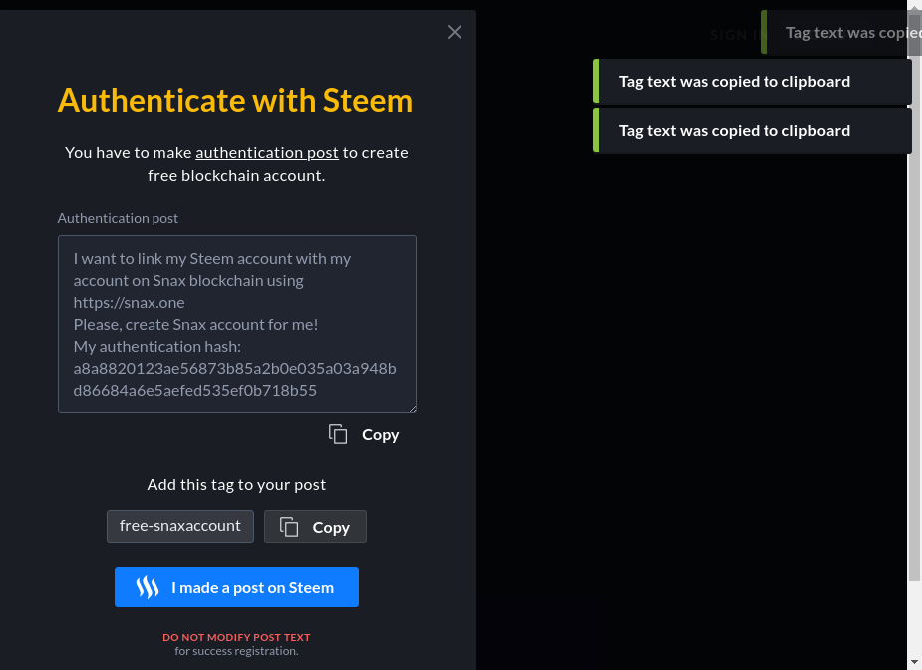Click the "Authenticate with Steem" heading
This screenshot has height=670, width=922.
(235, 100)
